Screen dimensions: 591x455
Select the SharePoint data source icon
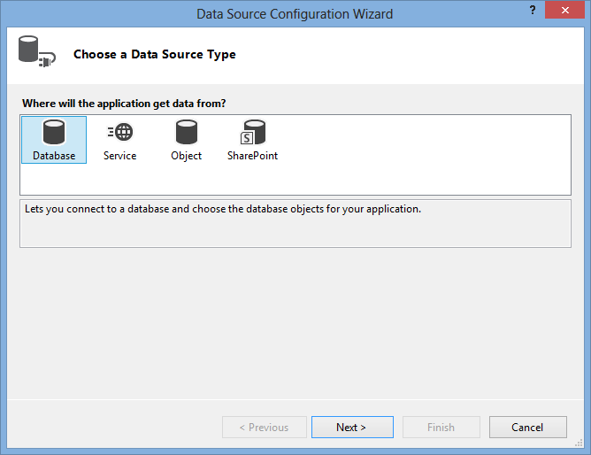tap(252, 133)
